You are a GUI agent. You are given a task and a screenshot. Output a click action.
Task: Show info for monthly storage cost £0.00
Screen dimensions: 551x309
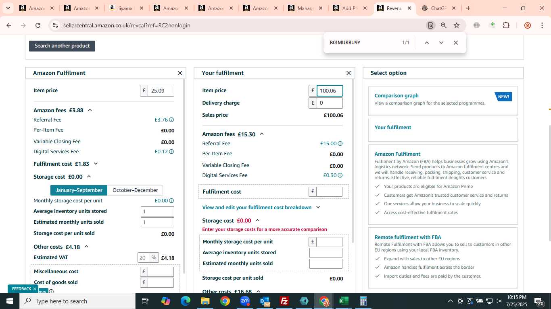pyautogui.click(x=171, y=201)
